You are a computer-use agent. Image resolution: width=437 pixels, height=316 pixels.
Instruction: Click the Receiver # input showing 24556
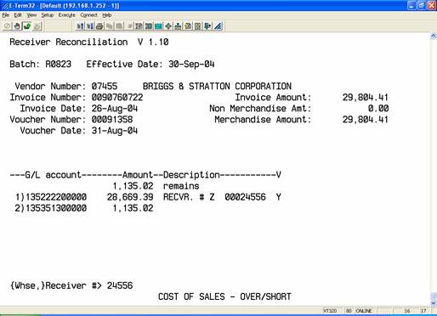point(120,285)
